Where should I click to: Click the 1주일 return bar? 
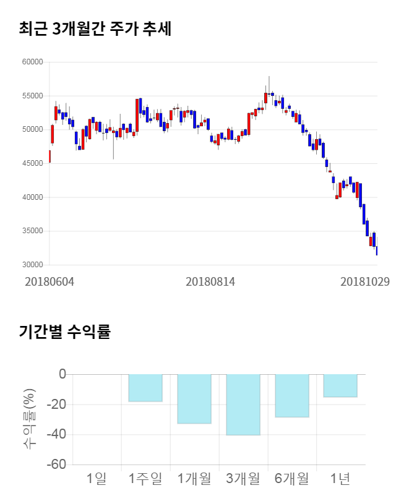point(145,388)
